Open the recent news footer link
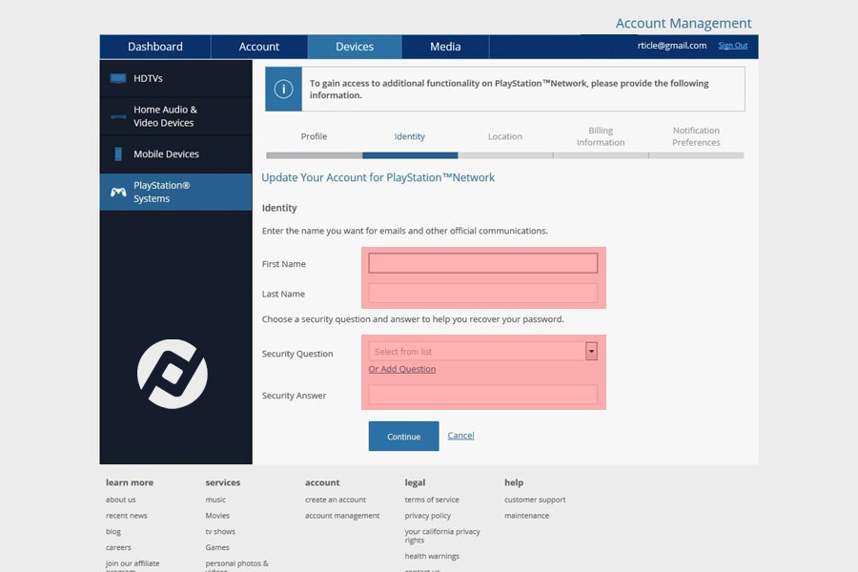The width and height of the screenshot is (858, 572). click(x=127, y=516)
